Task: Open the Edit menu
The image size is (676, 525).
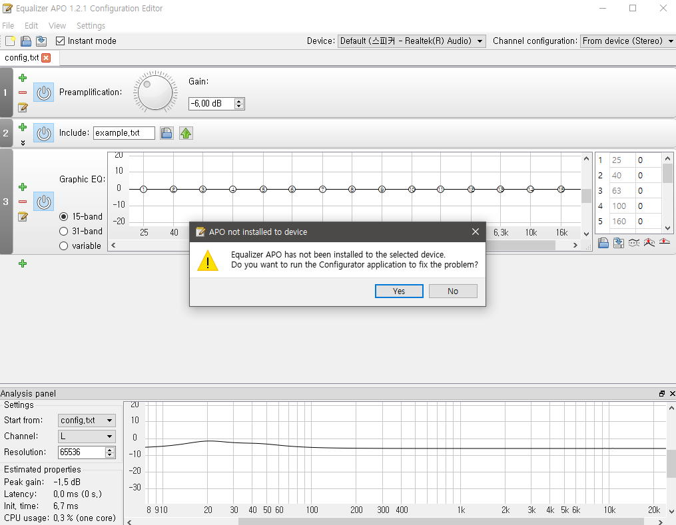Action: [31, 26]
